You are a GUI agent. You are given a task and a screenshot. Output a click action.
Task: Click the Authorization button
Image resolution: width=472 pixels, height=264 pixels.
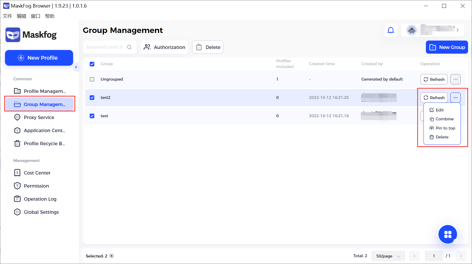164,47
